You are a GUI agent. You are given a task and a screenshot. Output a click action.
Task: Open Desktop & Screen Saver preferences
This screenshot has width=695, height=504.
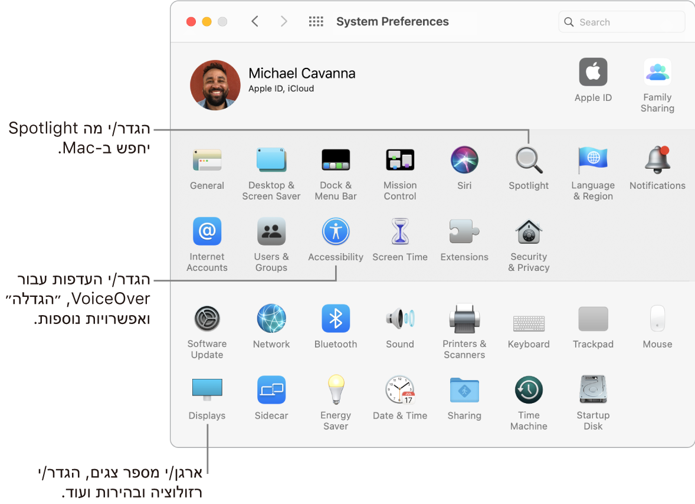[x=271, y=160]
